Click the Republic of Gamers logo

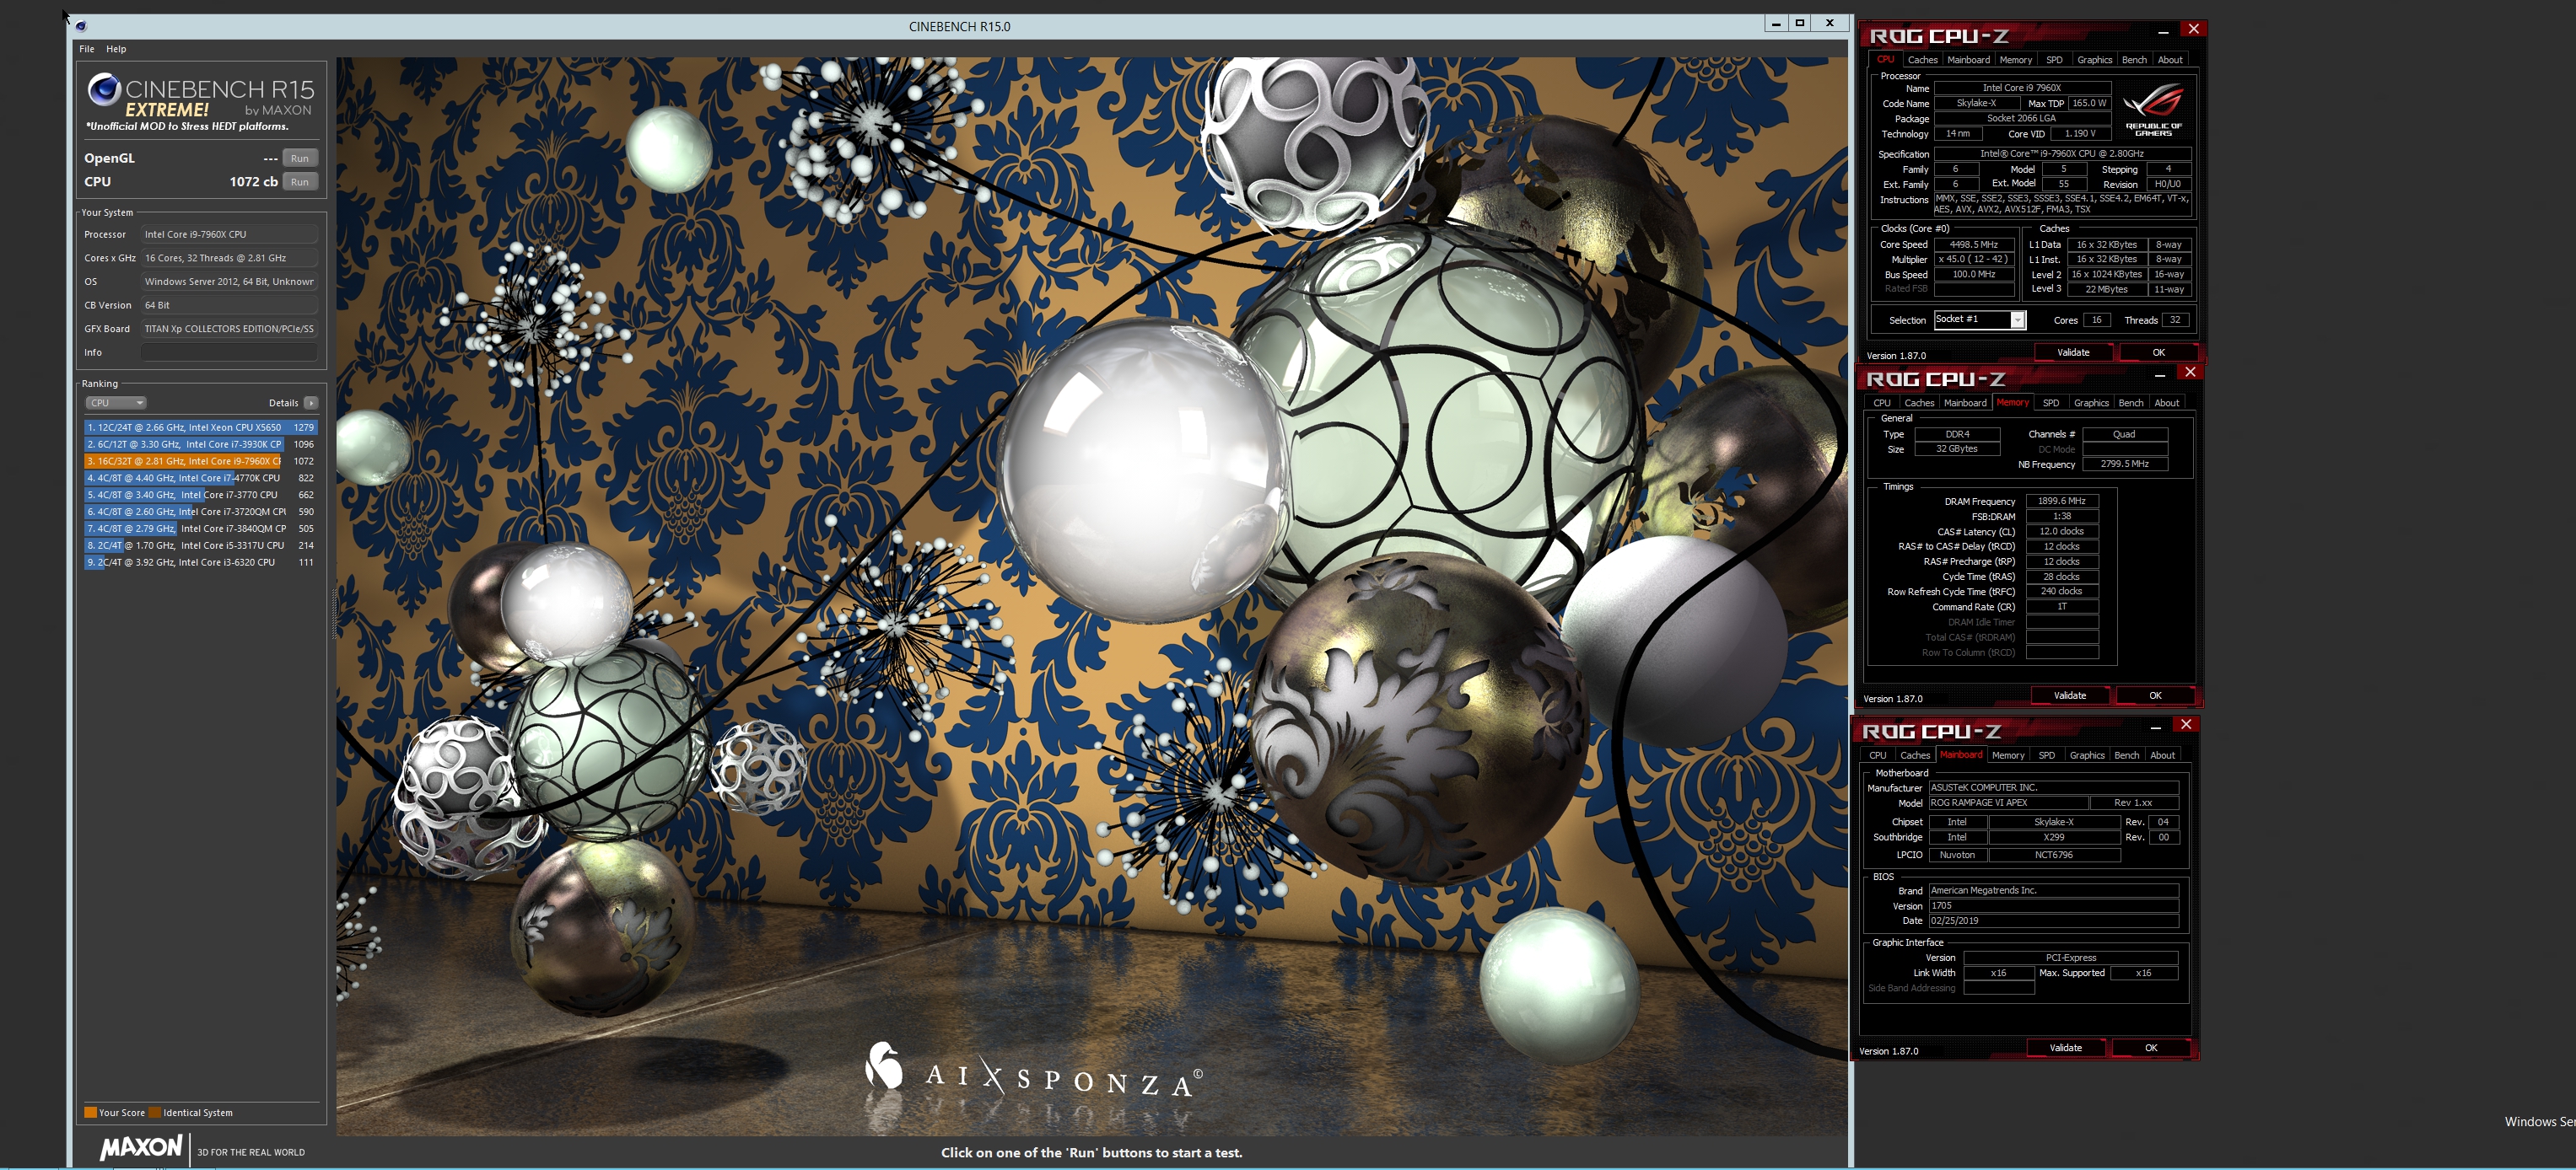click(x=2153, y=110)
